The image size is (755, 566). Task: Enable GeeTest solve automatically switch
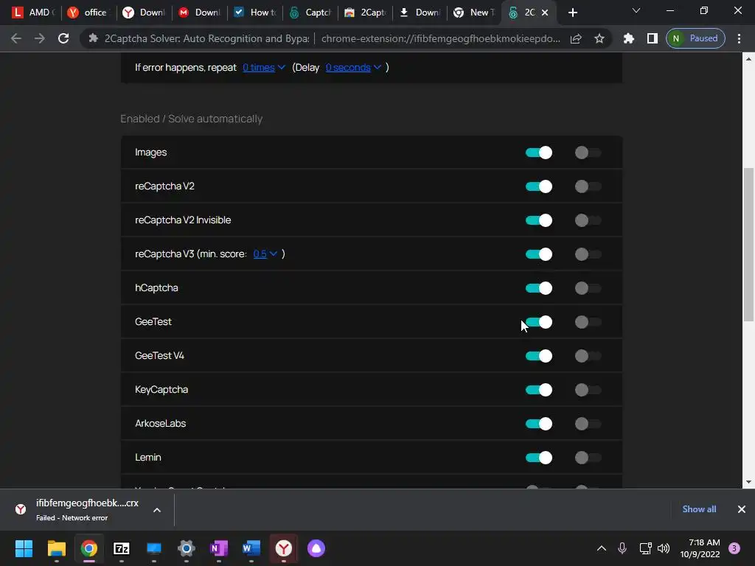tap(588, 322)
